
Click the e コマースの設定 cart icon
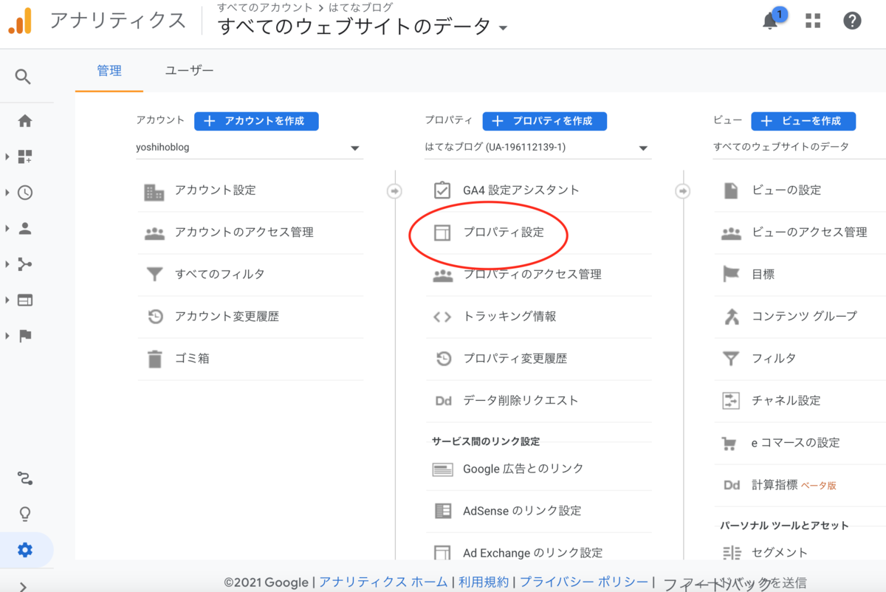(729, 444)
